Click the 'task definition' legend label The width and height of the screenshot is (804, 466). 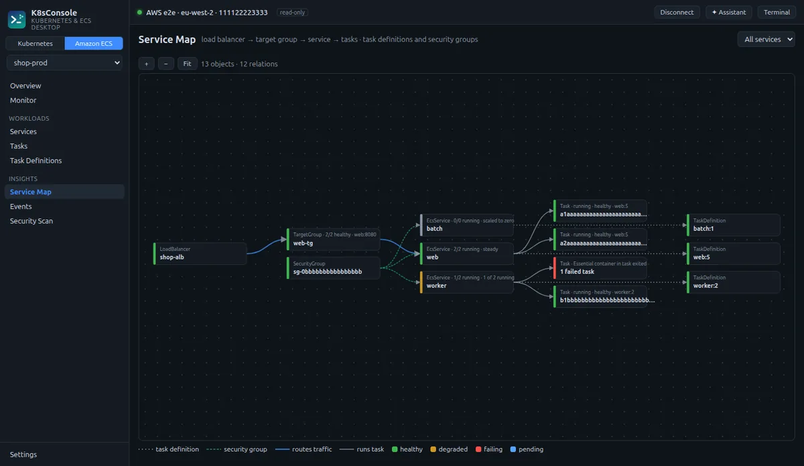177,449
